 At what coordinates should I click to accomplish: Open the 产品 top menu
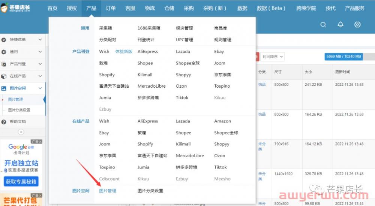click(x=91, y=8)
